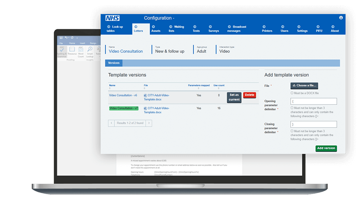Screen dimensions: 358x202
Task: Open the Broadcast messages section
Action: tap(238, 28)
